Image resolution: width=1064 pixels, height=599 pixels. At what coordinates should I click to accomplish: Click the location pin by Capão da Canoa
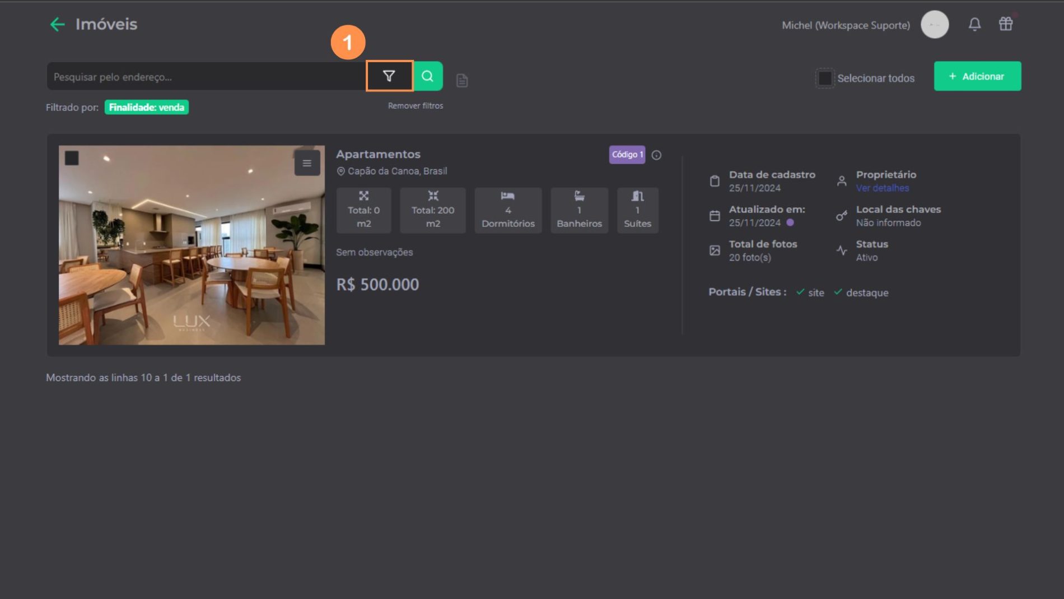[x=340, y=171]
